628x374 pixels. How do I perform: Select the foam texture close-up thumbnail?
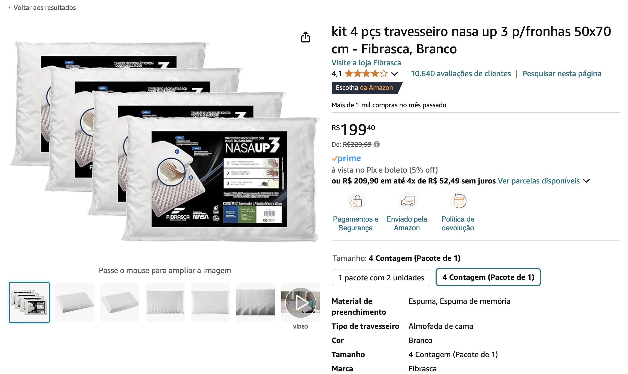click(255, 302)
